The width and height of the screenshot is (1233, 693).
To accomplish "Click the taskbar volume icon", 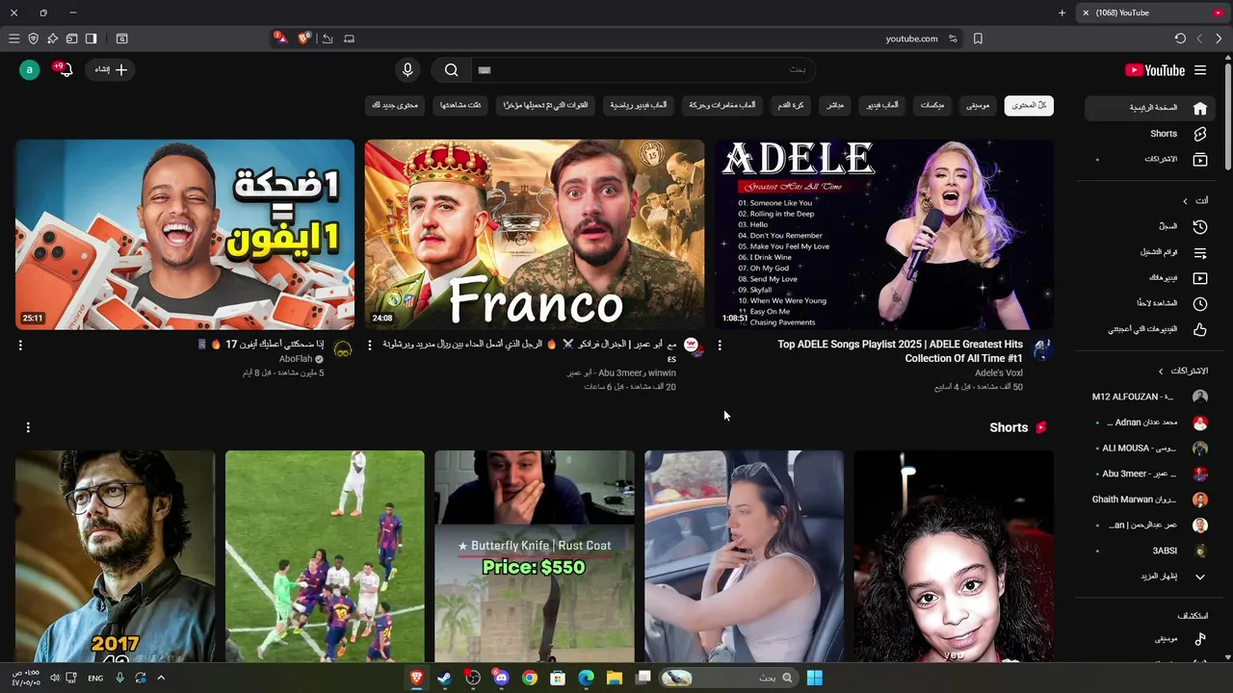I will [55, 678].
